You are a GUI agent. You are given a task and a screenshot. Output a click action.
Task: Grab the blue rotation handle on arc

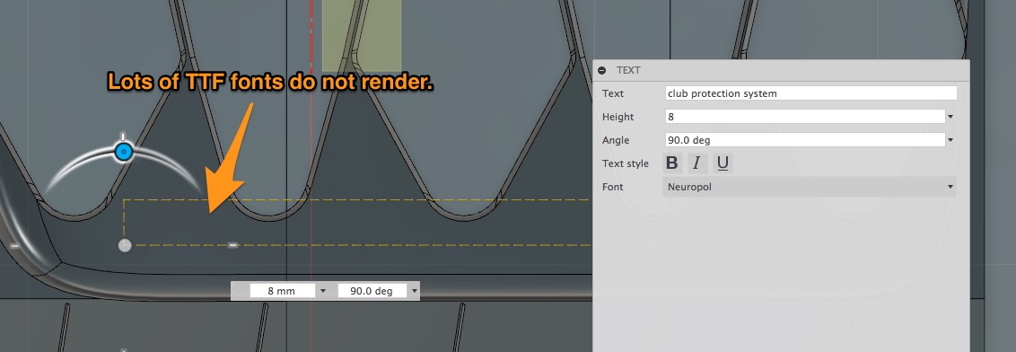tap(123, 153)
